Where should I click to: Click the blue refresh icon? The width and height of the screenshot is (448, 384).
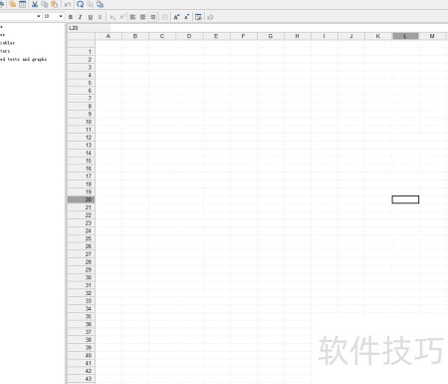[80, 4]
